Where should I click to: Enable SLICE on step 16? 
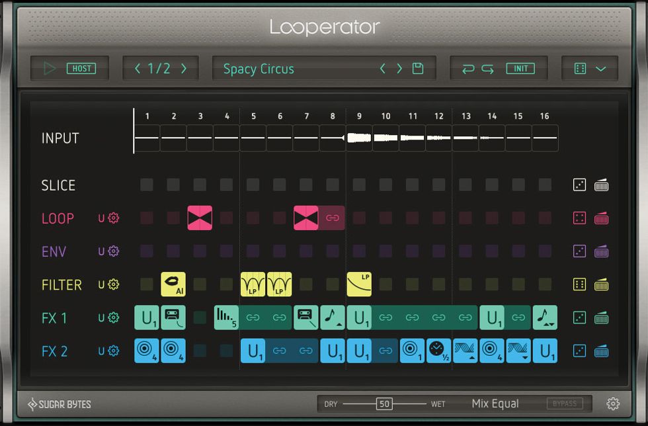click(x=545, y=185)
